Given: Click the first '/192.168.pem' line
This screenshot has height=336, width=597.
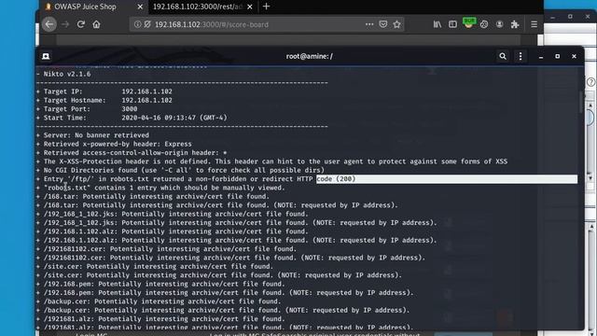Looking at the screenshot, I should [160, 284].
